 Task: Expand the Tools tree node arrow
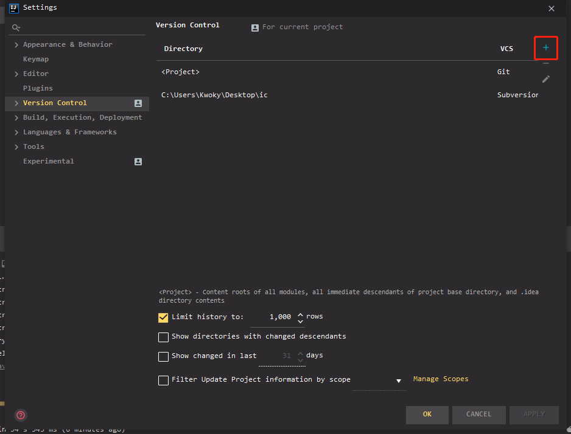pos(16,147)
